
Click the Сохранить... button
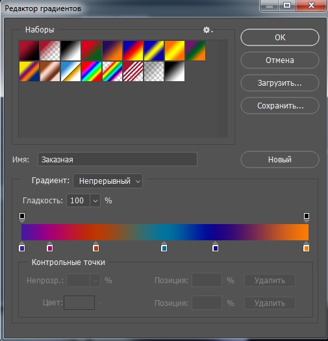tap(280, 106)
